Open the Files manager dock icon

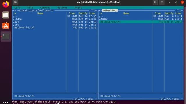click(6, 15)
